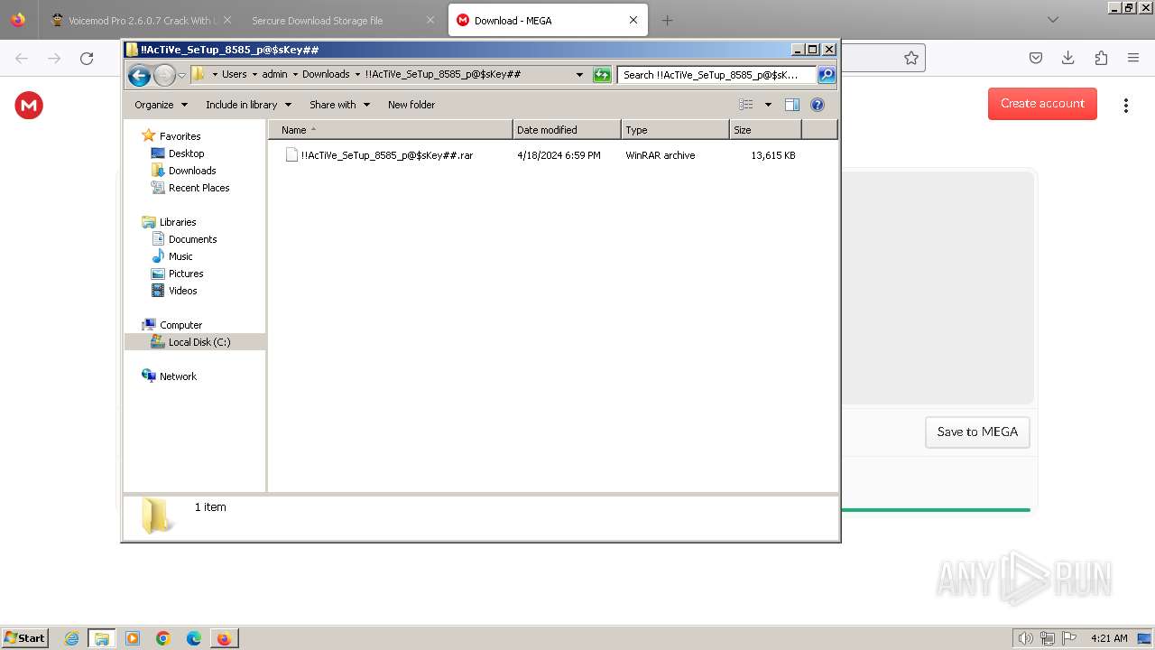Click Save to MEGA button

pos(977,432)
